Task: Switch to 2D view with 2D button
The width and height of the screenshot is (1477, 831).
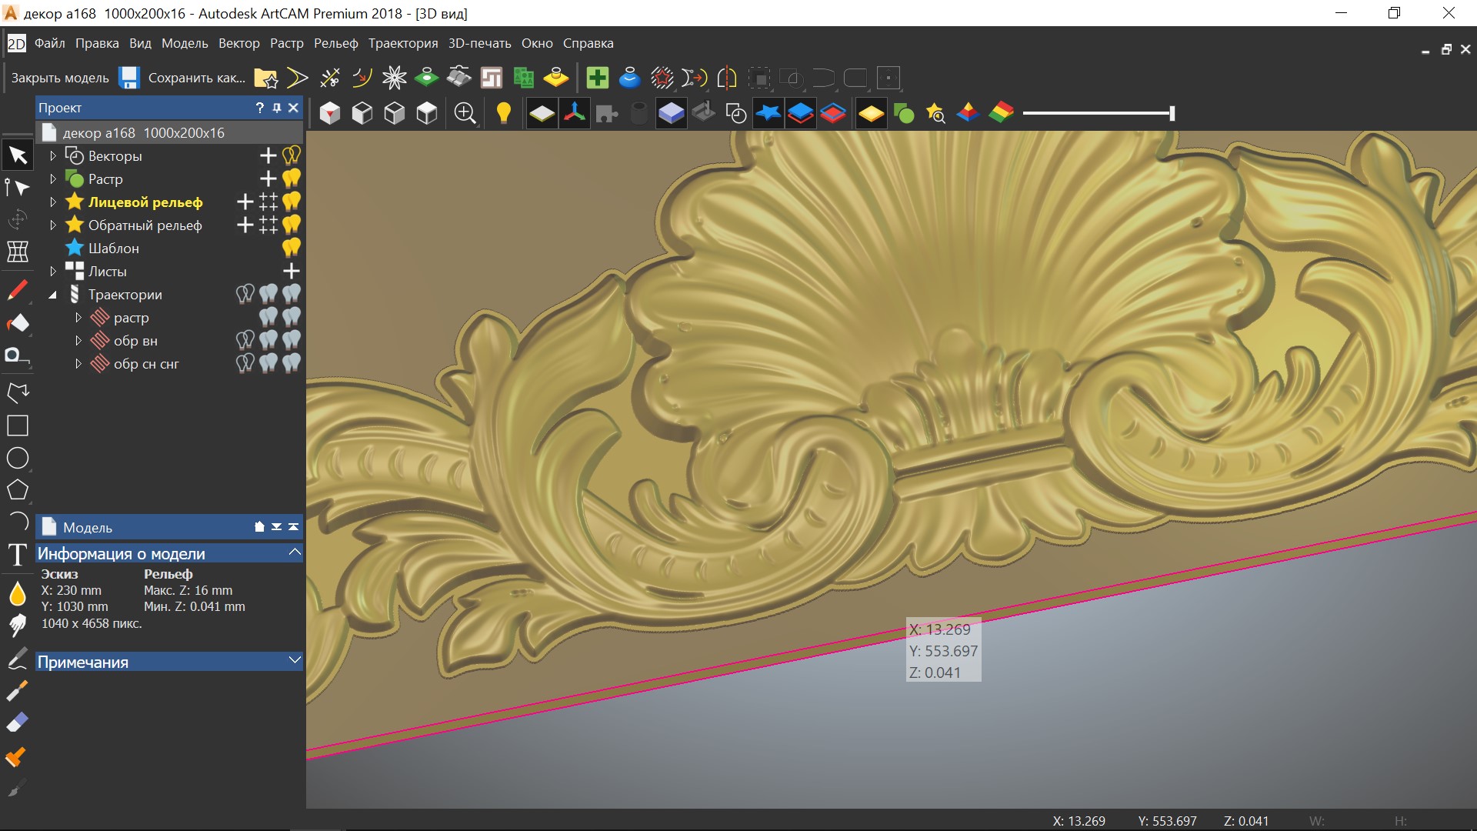Action: click(x=16, y=44)
